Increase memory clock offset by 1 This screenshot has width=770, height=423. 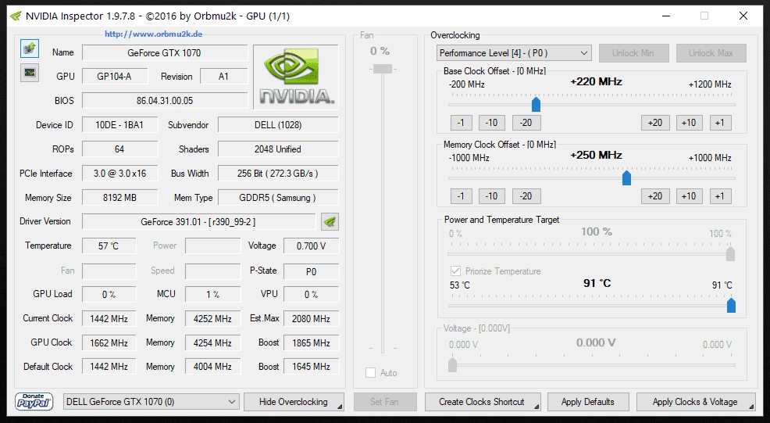[720, 196]
